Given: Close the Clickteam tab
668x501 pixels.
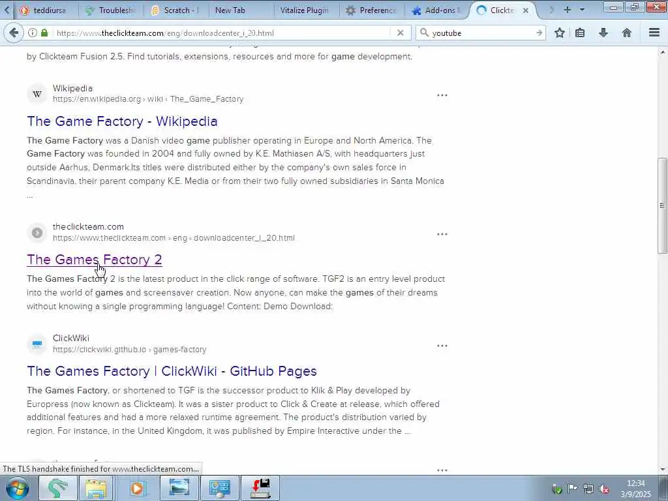Looking at the screenshot, I should pyautogui.click(x=526, y=10).
